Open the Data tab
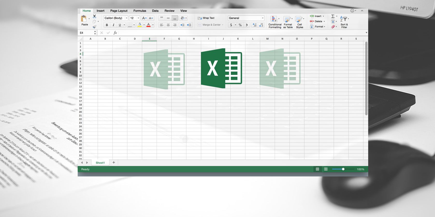Screen dimensions: 435x217 click(155, 11)
